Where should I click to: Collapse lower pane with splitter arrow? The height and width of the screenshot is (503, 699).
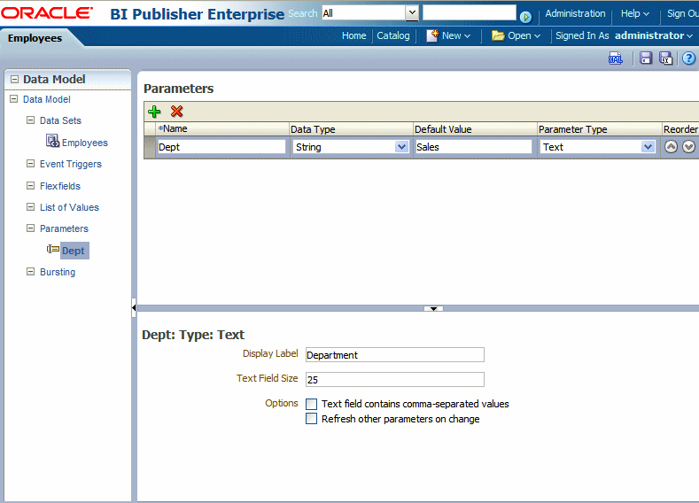(433, 308)
